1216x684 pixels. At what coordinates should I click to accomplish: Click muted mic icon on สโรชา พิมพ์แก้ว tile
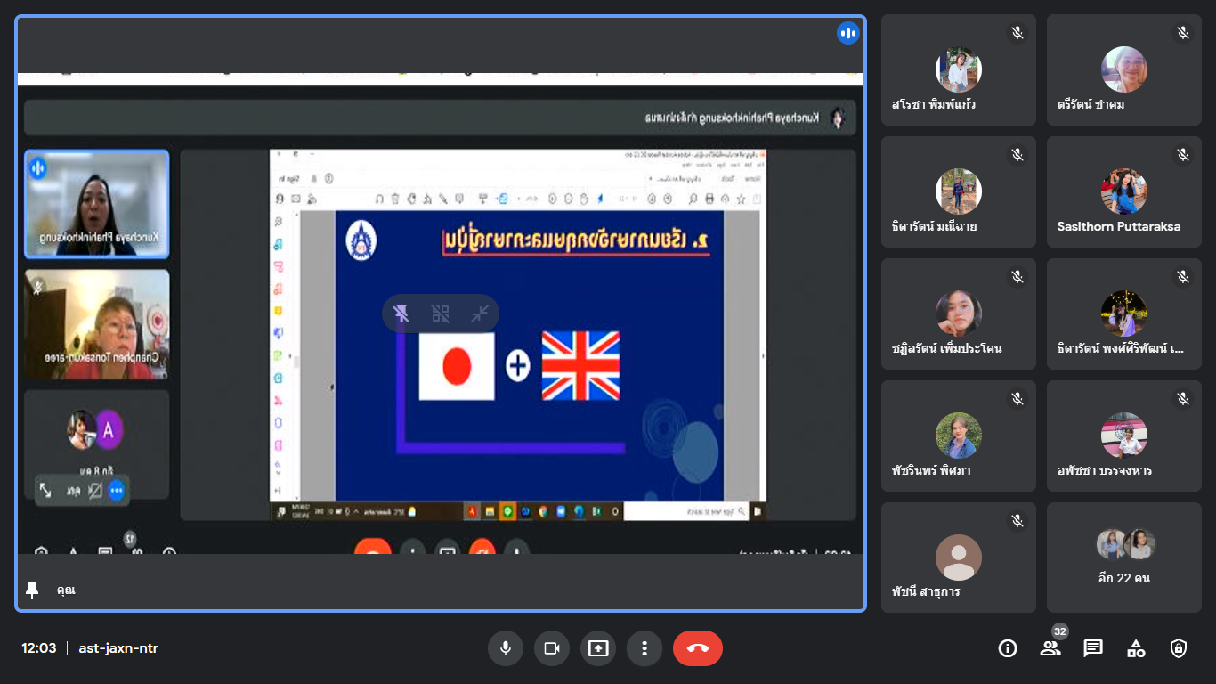click(1017, 33)
